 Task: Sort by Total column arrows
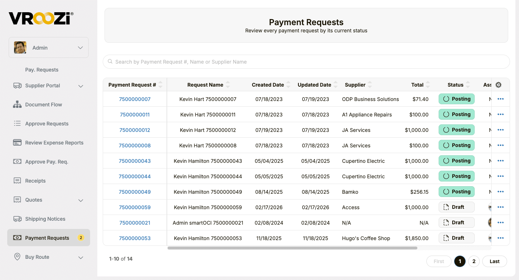tap(428, 85)
